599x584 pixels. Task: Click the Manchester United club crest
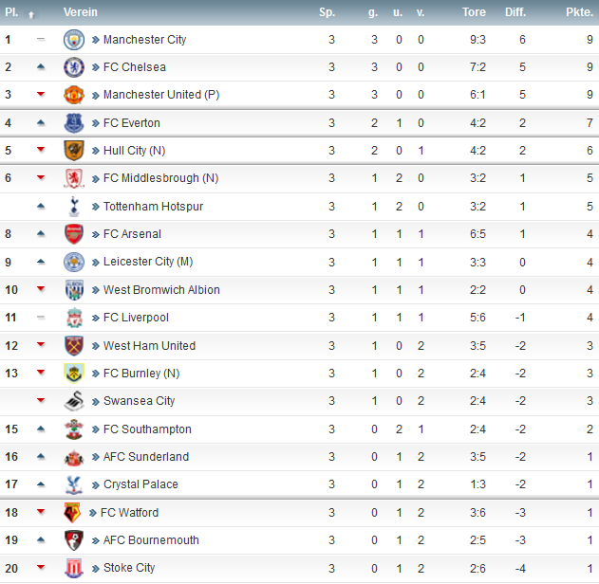tap(74, 95)
